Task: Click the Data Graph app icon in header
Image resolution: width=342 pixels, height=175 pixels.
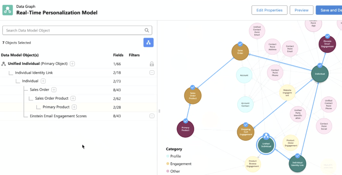Action: click(x=7, y=10)
